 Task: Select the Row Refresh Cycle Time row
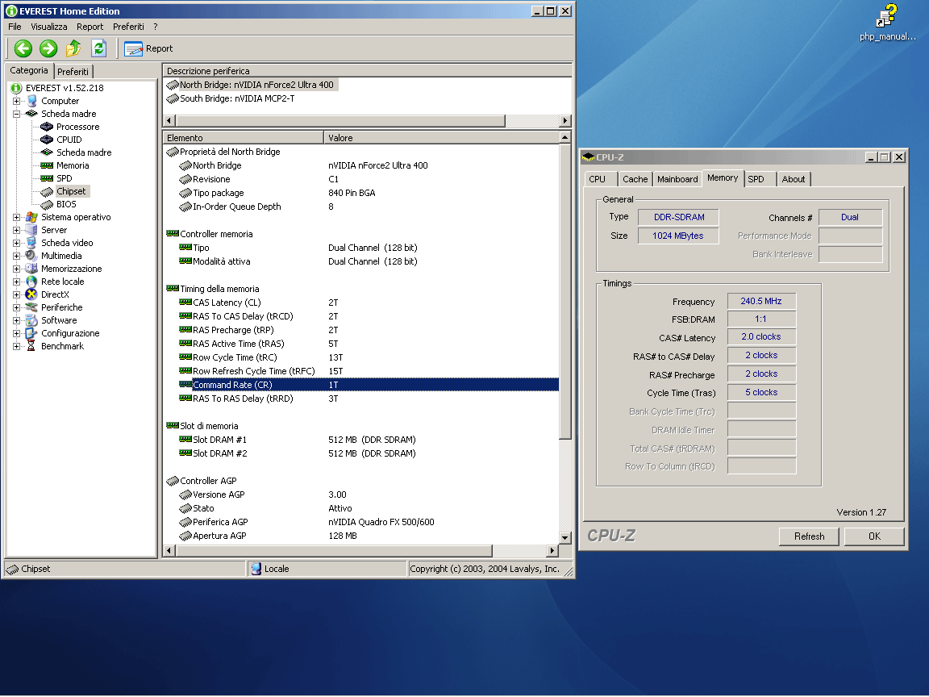click(x=361, y=372)
